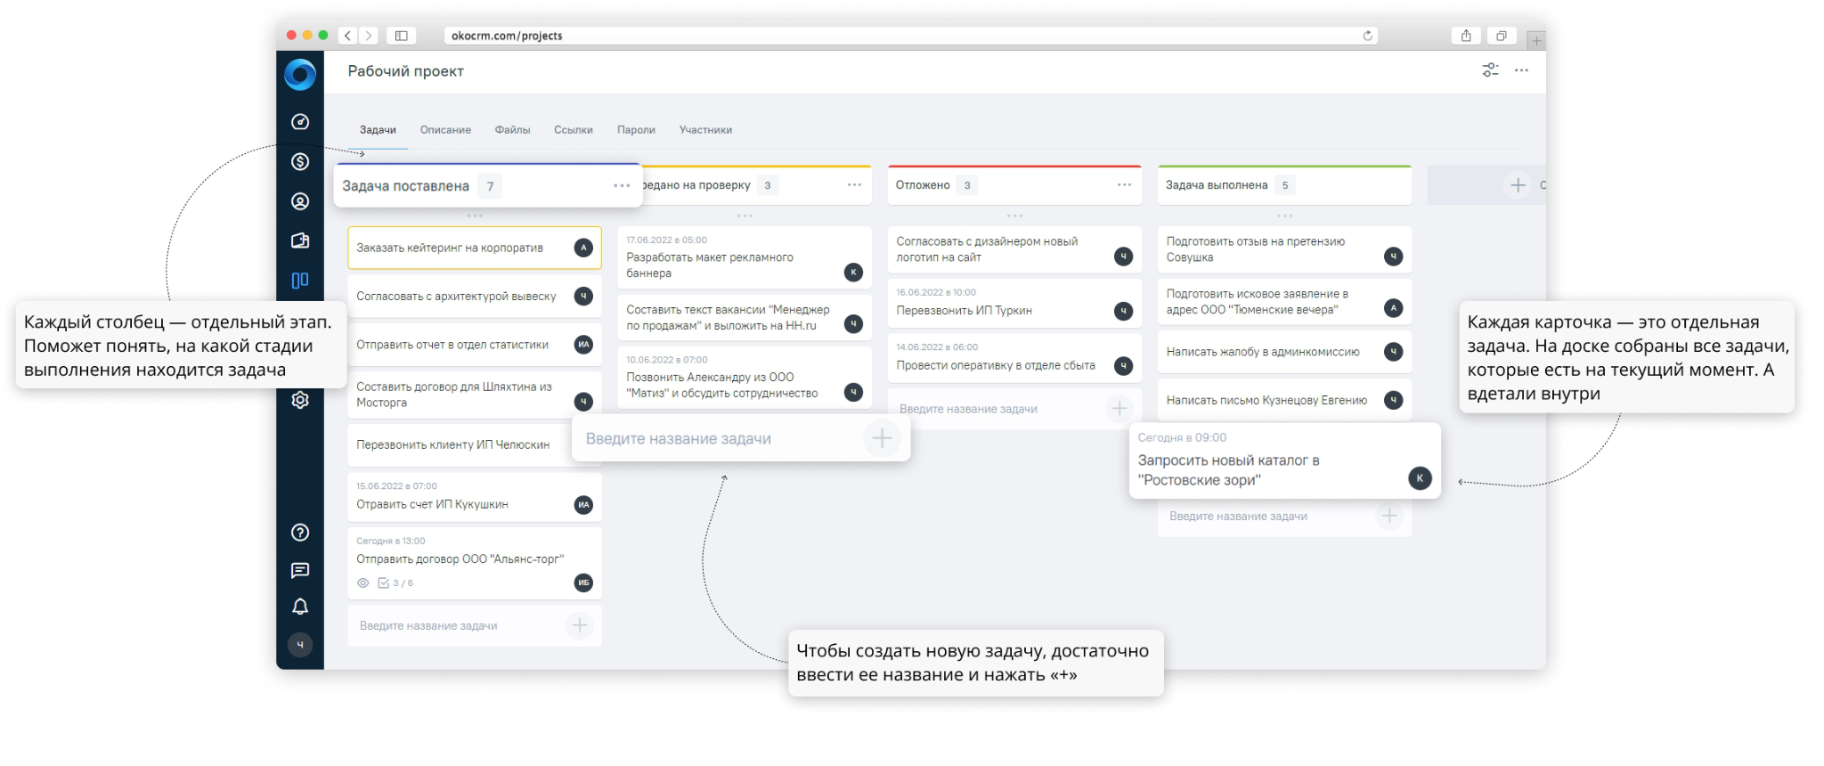Image resolution: width=1824 pixels, height=766 pixels.
Task: Click the user avatar at sidebar bottom
Action: pyautogui.click(x=300, y=645)
